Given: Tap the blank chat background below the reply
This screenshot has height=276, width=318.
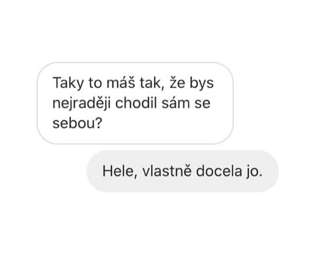Looking at the screenshot, I should (159, 233).
